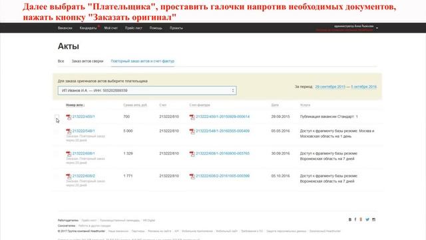Open invoice link 213222/608/2-20161005-000399

222,176
